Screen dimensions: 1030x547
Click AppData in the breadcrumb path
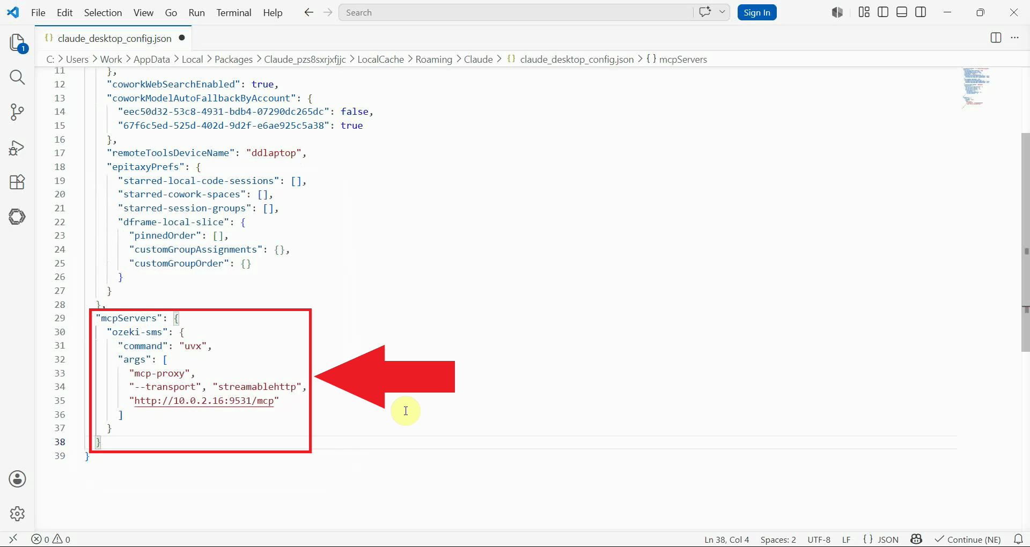click(x=151, y=60)
